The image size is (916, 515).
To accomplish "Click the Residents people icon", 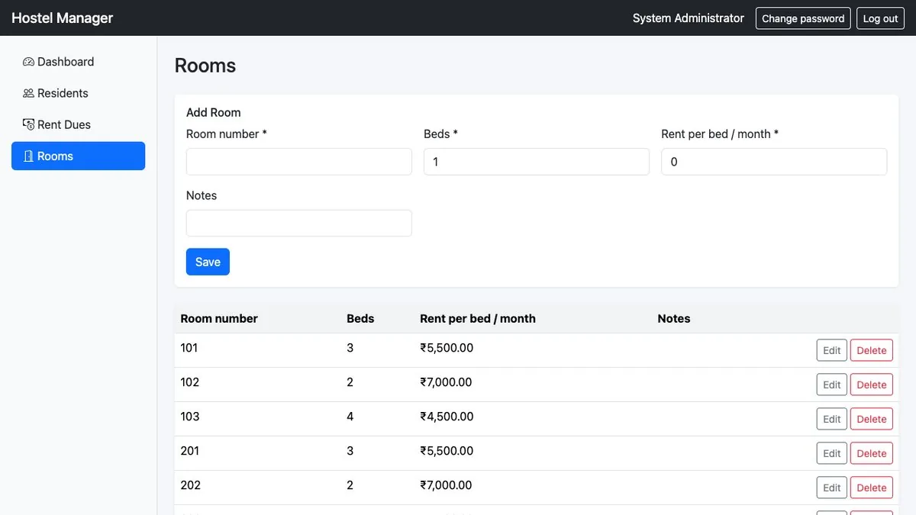I will (x=28, y=93).
